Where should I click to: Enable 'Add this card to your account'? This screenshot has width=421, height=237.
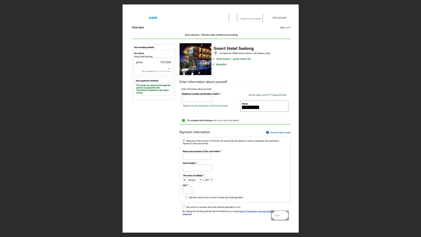click(x=186, y=197)
